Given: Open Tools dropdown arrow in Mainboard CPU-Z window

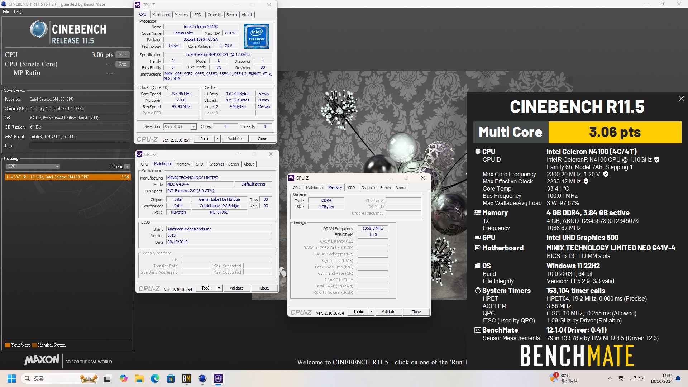Looking at the screenshot, I should click(219, 288).
